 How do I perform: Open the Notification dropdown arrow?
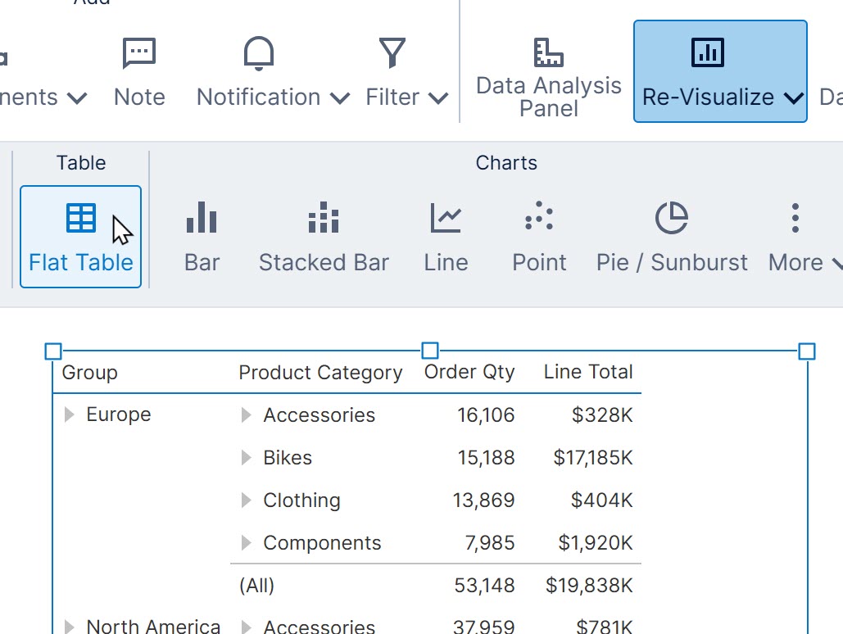point(338,97)
